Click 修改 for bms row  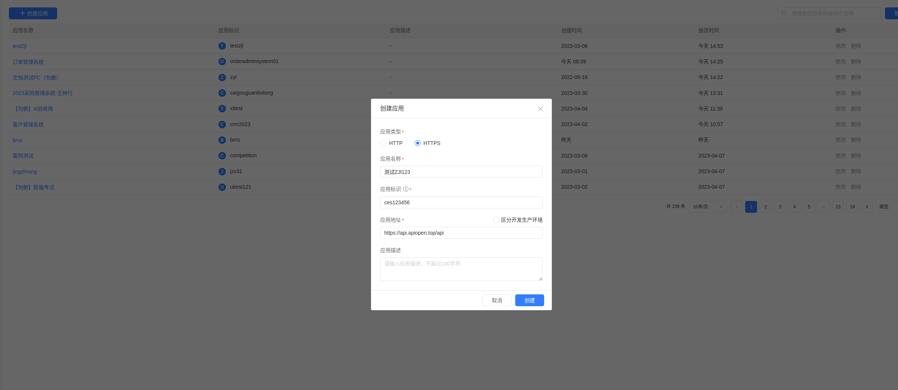[x=840, y=140]
